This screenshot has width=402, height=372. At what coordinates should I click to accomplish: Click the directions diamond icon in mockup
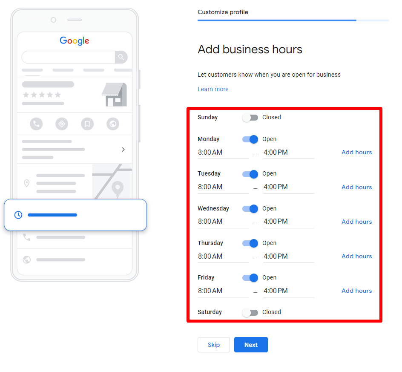pyautogui.click(x=62, y=124)
